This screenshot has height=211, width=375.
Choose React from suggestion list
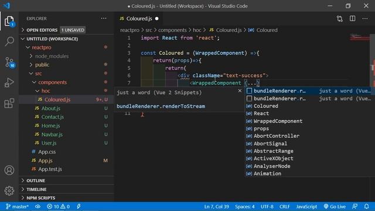[310, 113]
